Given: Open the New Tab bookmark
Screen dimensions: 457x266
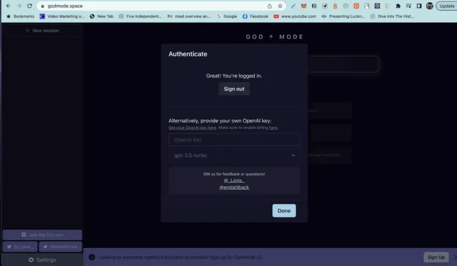Looking at the screenshot, I should tap(102, 16).
